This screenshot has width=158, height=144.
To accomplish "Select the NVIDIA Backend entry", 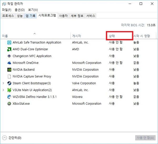I will coord(79,70).
